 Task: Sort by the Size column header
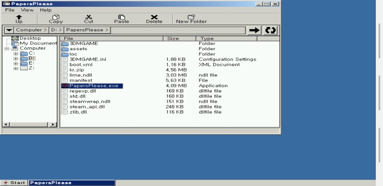pyautogui.click(x=180, y=39)
